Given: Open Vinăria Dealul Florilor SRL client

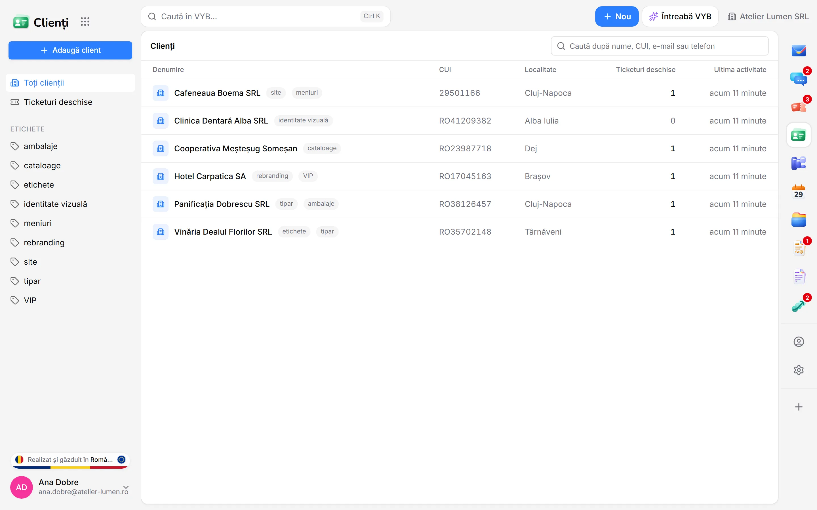Looking at the screenshot, I should (x=459, y=232).
